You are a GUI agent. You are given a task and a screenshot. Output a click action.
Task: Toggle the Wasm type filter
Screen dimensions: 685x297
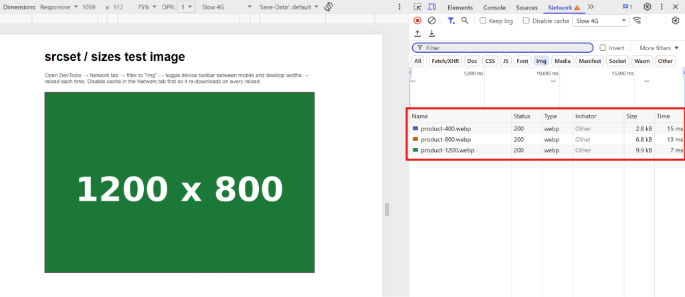pos(642,61)
